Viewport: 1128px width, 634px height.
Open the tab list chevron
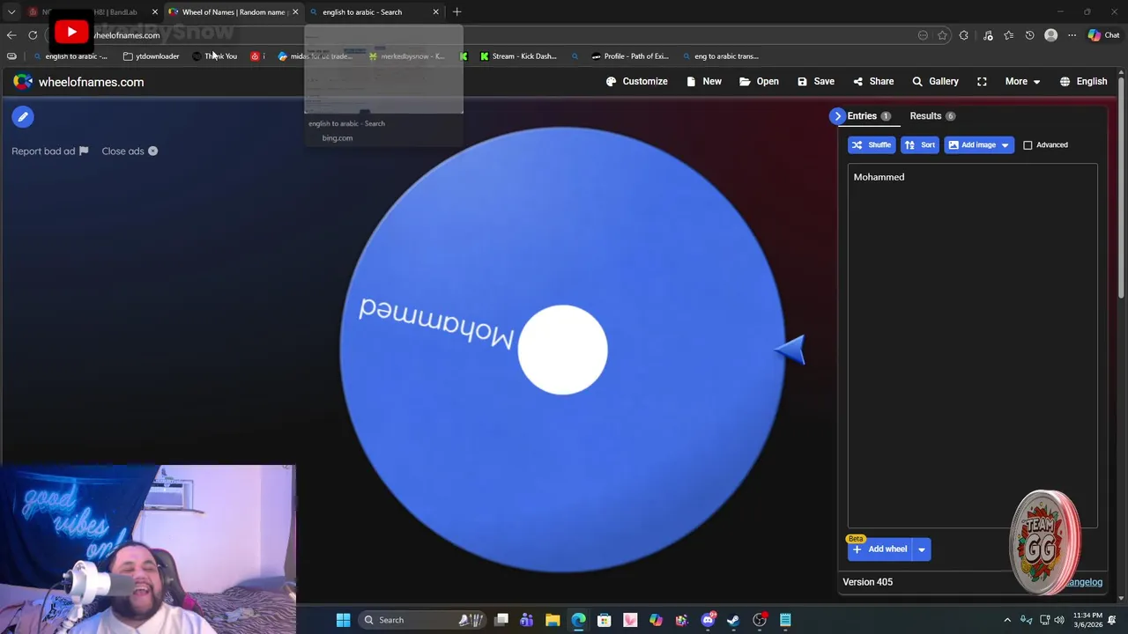coord(11,12)
